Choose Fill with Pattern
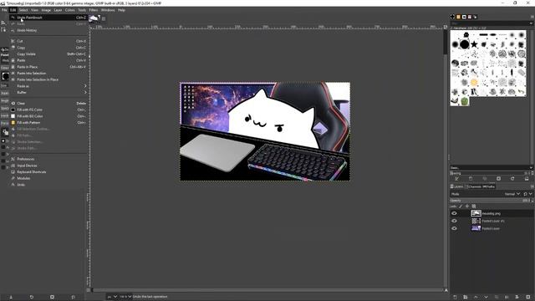This screenshot has width=535, height=301. click(x=48, y=123)
